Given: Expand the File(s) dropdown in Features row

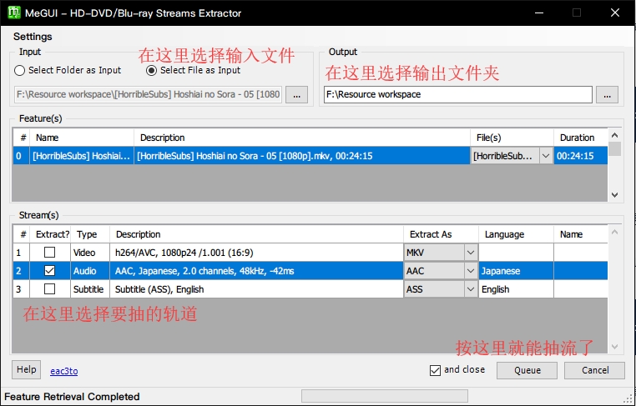Looking at the screenshot, I should [x=545, y=156].
